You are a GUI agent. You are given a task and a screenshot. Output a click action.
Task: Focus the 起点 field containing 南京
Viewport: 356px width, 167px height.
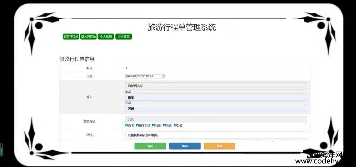(216, 97)
